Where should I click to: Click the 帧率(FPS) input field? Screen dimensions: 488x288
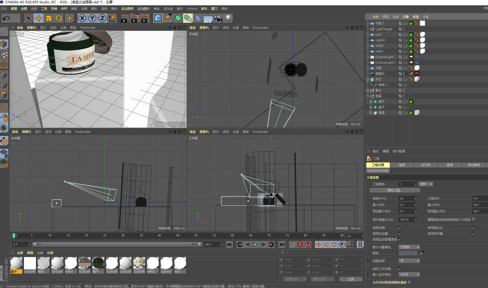[x=407, y=199]
